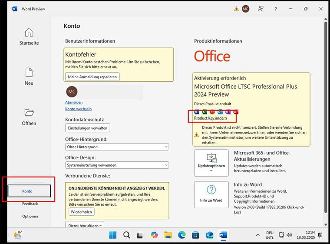The height and width of the screenshot is (244, 330).
Task: Click the yellow warning icon in title bar
Action: 236,9
